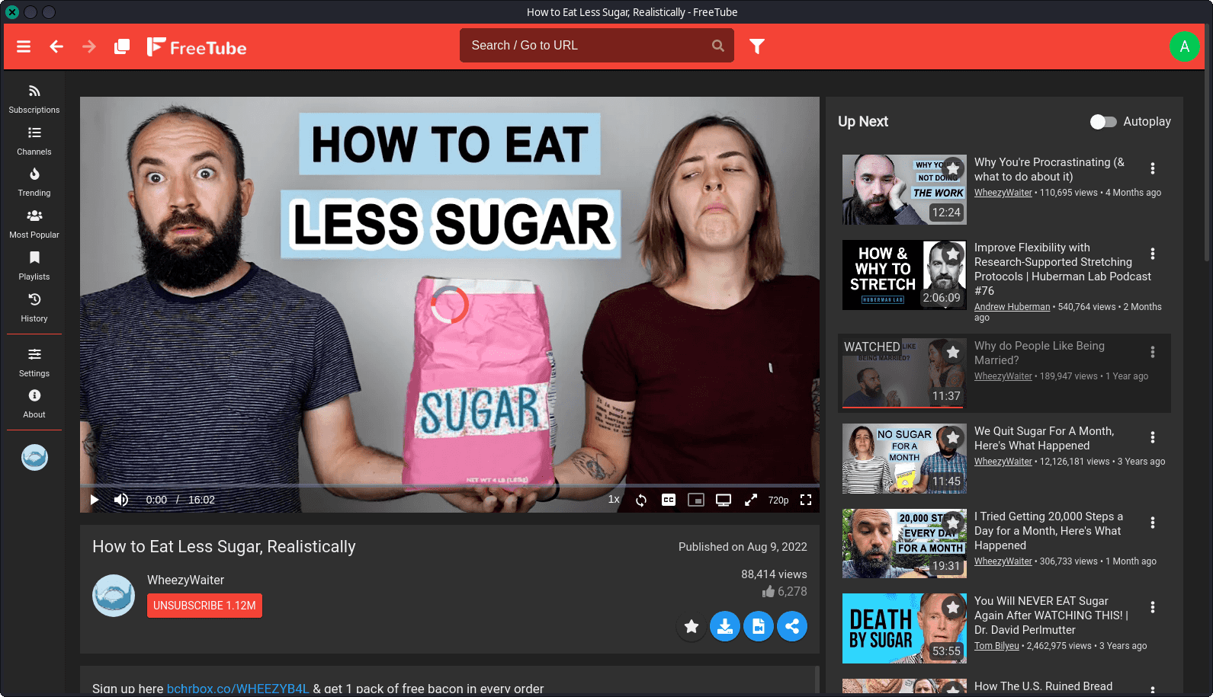Click the video progress bar
The height and width of the screenshot is (697, 1213).
pos(450,485)
